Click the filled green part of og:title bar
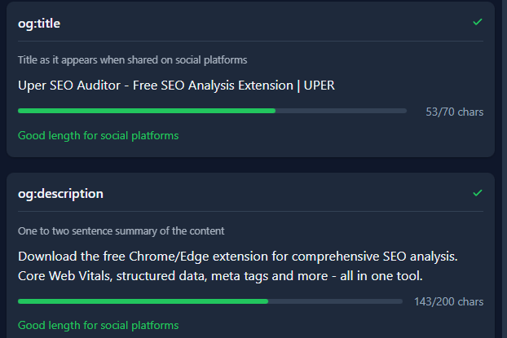 (147, 111)
